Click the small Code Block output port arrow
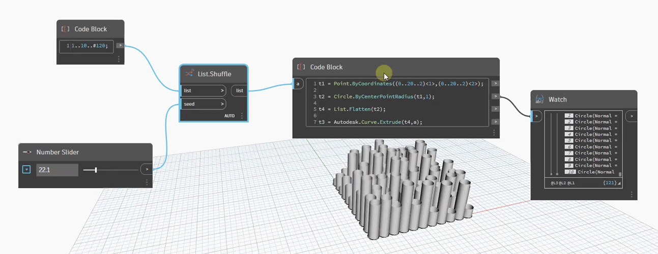The height and width of the screenshot is (254, 658). click(x=120, y=46)
